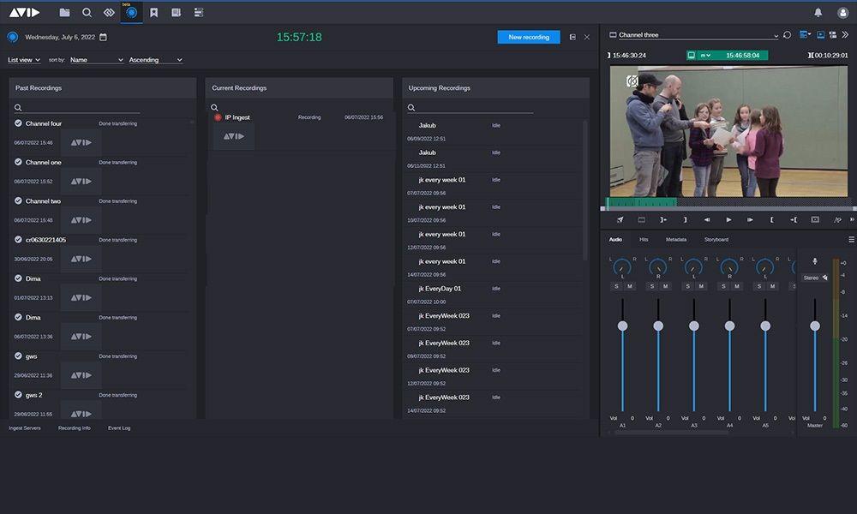Open the Event Log link at bottom
This screenshot has height=514, width=857.
pyautogui.click(x=119, y=427)
